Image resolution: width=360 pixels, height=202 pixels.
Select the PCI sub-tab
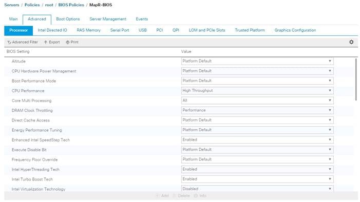pos(160,30)
